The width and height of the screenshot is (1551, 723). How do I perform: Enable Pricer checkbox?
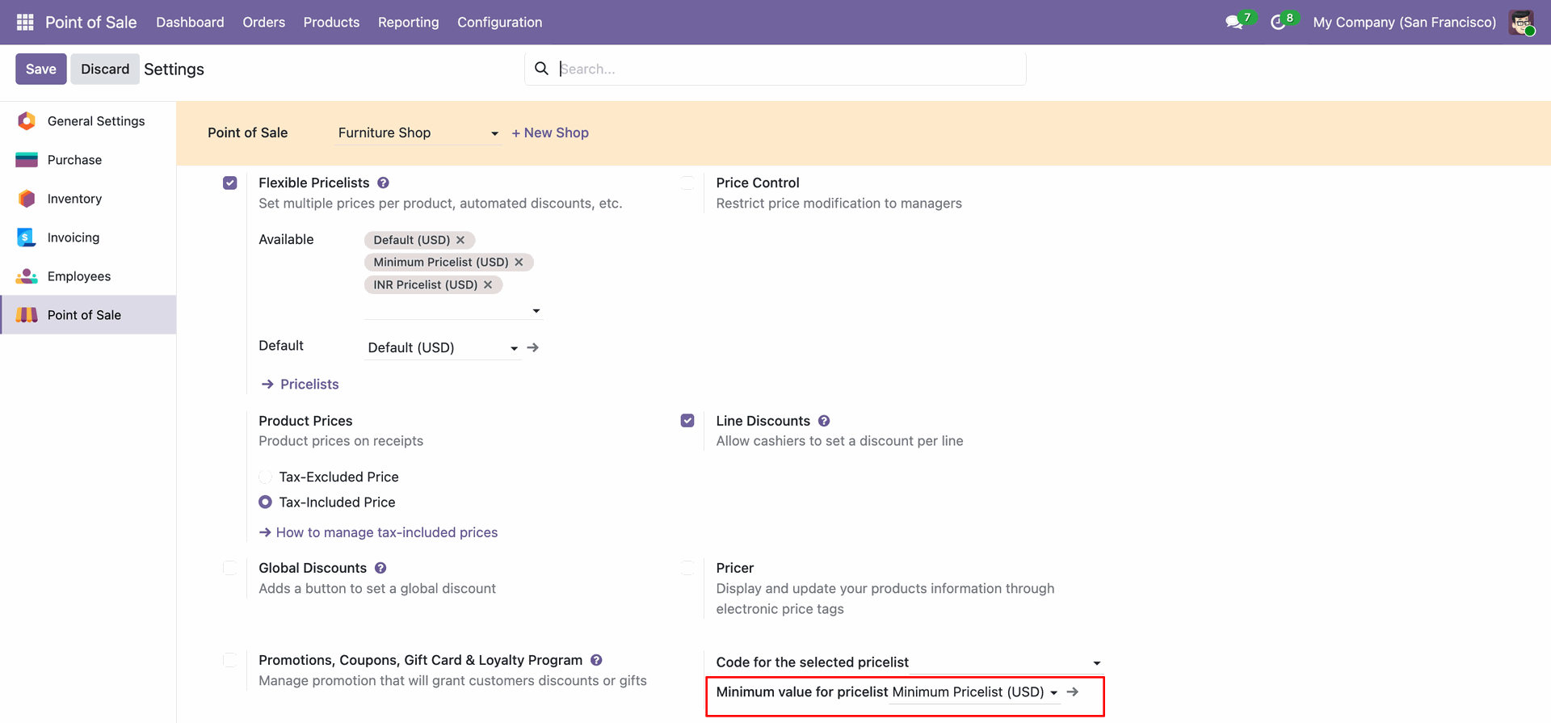point(687,568)
